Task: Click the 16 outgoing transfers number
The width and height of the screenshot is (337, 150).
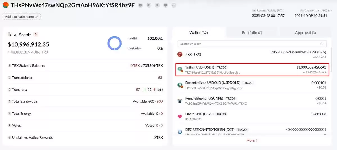Action: (x=159, y=90)
